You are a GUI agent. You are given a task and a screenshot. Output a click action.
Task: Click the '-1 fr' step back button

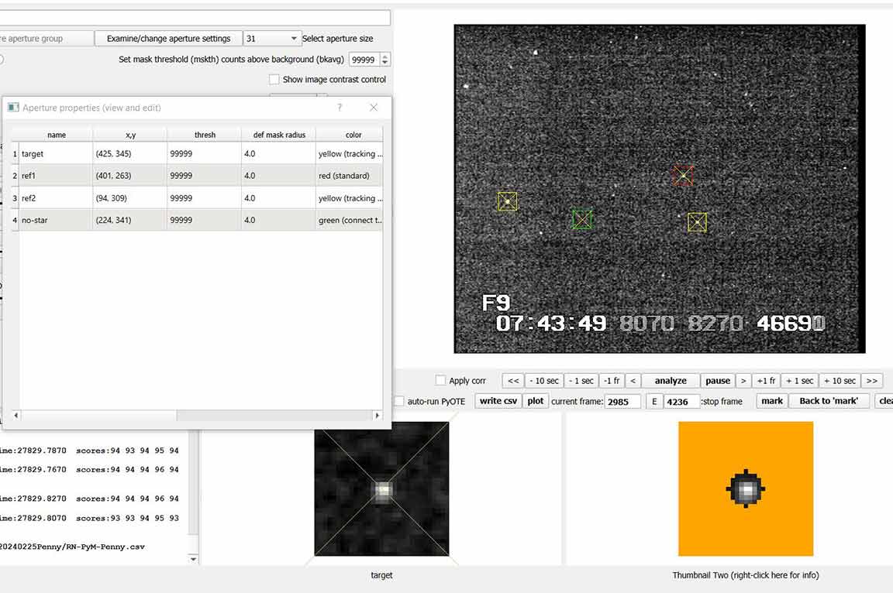click(x=612, y=380)
